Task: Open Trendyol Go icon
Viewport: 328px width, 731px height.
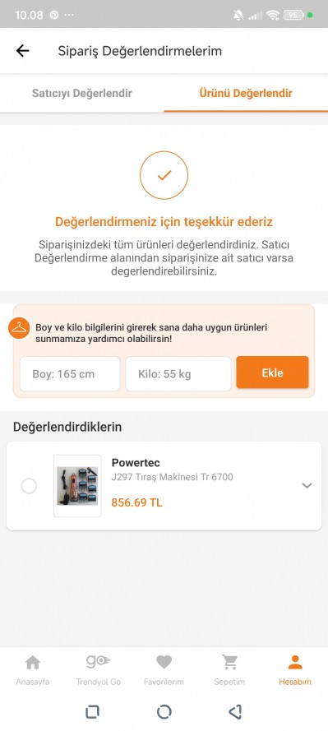Action: point(99,661)
